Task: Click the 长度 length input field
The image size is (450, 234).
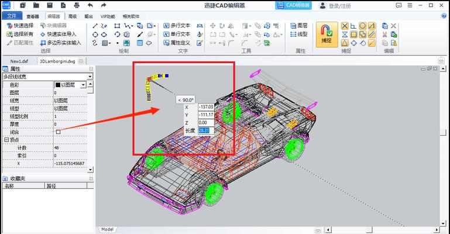Action: pos(206,130)
